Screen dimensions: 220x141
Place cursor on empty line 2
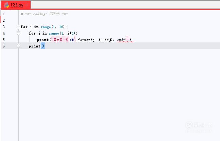(x=119, y=20)
